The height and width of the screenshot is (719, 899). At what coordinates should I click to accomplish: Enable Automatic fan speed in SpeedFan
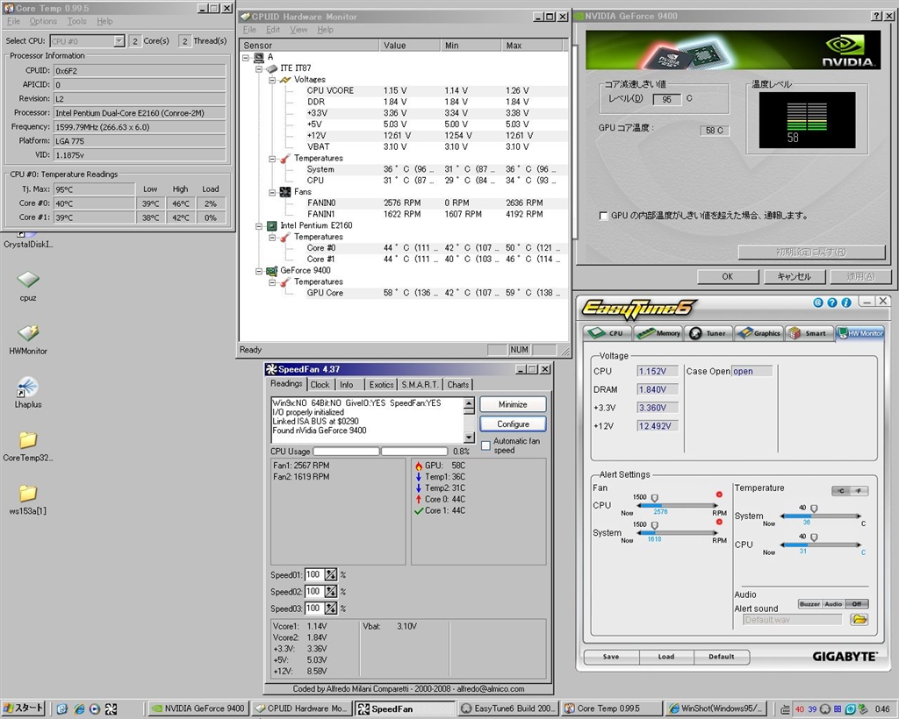coord(485,445)
